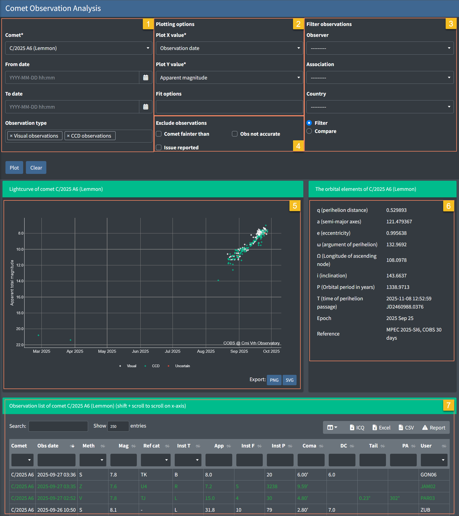Tick the Issue reported checkbox
The height and width of the screenshot is (516, 459).
pos(159,147)
